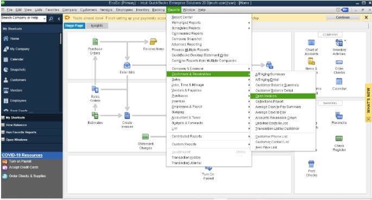Dismiss the payments setup banner

point(366,17)
